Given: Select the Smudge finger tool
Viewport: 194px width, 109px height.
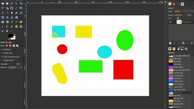Looking at the screenshot, I should pyautogui.click(x=7, y=31).
